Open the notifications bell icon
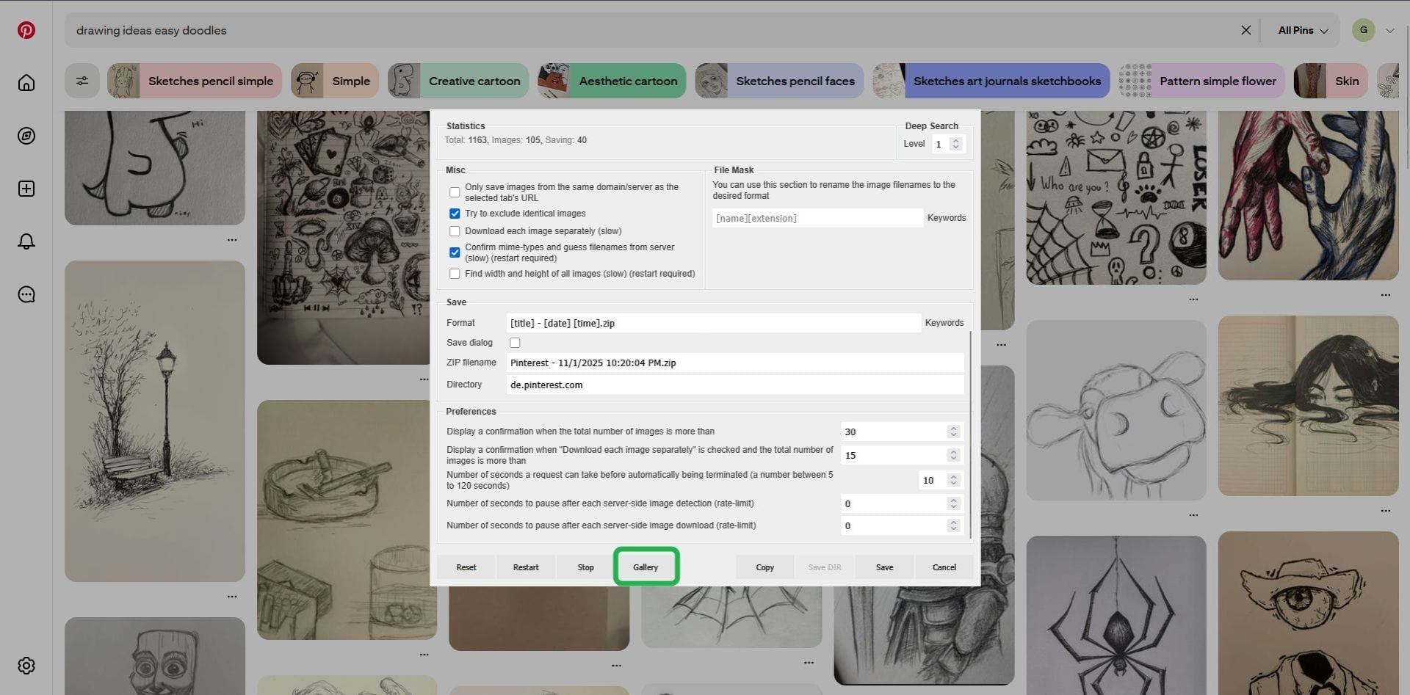The image size is (1410, 695). tap(26, 241)
